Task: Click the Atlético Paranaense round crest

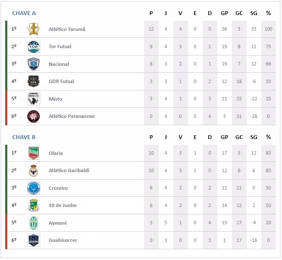Action: coord(33,116)
